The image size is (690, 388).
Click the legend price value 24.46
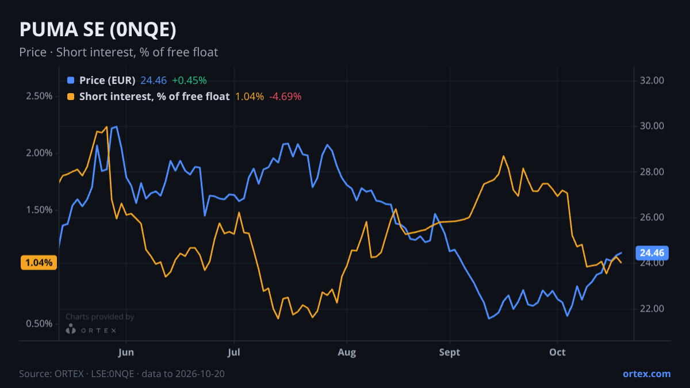point(154,80)
